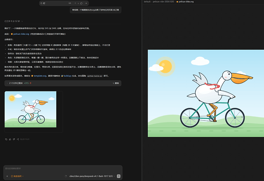Open the deepseek-v4.1-flash model dropdown
Viewport: 264px width, 181px height.
tap(92, 176)
